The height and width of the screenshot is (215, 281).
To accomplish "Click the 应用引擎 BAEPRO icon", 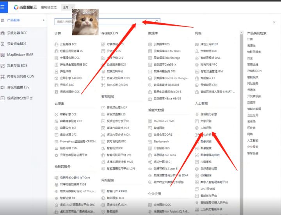I will (56, 78).
